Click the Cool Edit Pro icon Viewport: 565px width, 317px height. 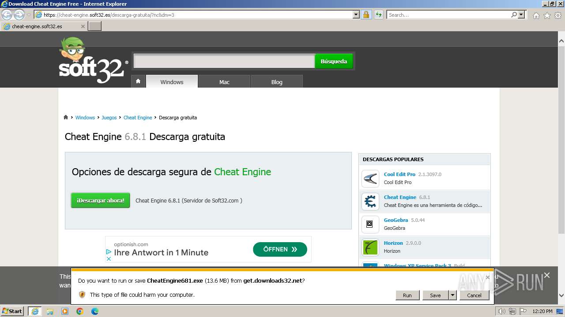coord(370,178)
